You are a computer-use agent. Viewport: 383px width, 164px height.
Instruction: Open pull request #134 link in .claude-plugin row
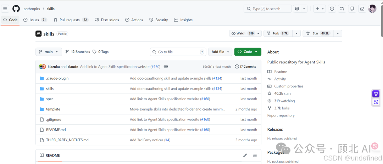217,78
